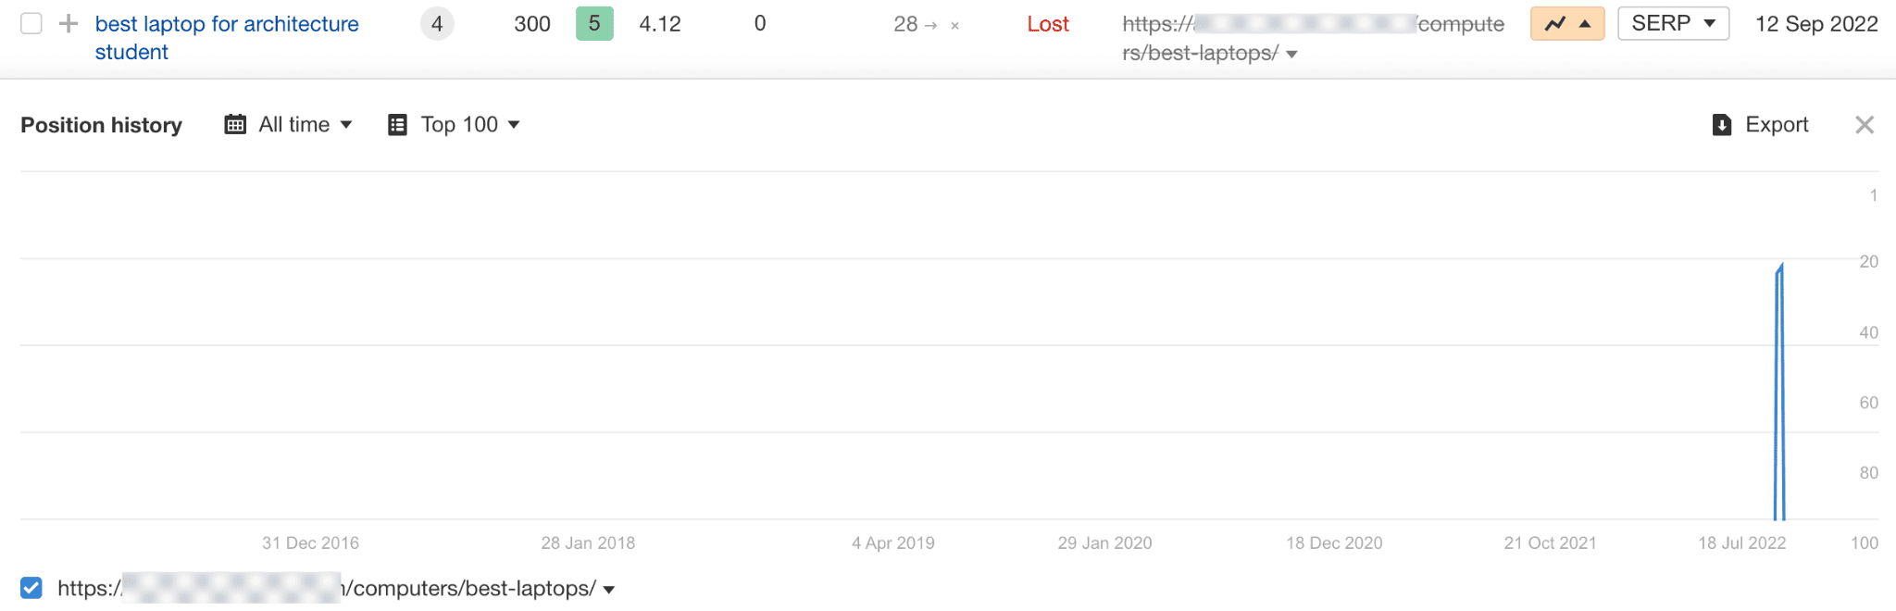Toggle the position history chart button

(1566, 24)
